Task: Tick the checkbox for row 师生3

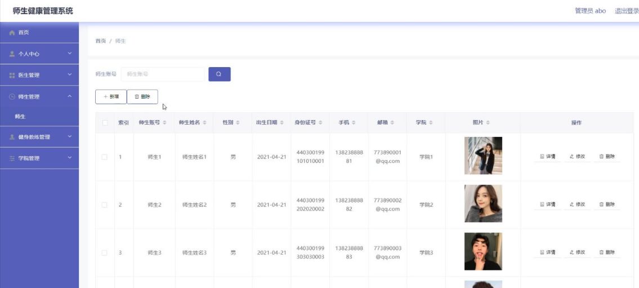Action: click(104, 253)
